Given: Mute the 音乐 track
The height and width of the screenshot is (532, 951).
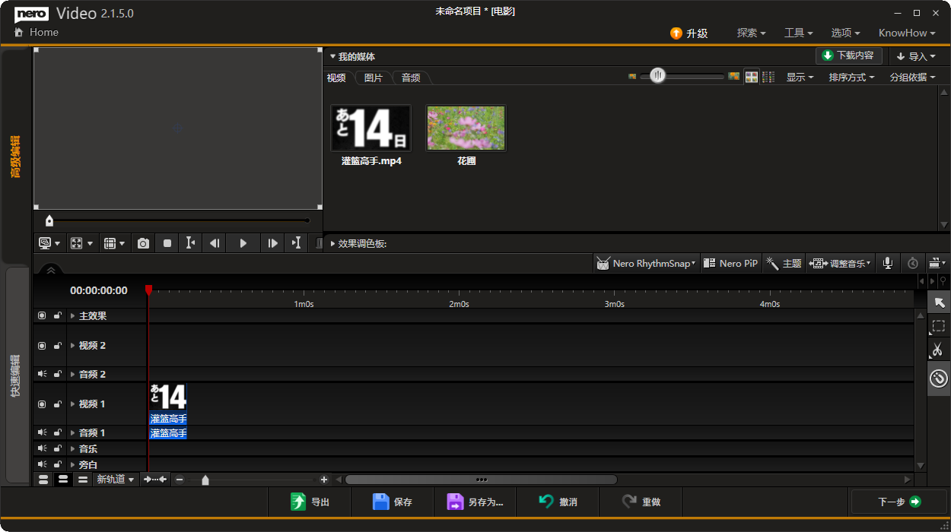Looking at the screenshot, I should coord(42,448).
